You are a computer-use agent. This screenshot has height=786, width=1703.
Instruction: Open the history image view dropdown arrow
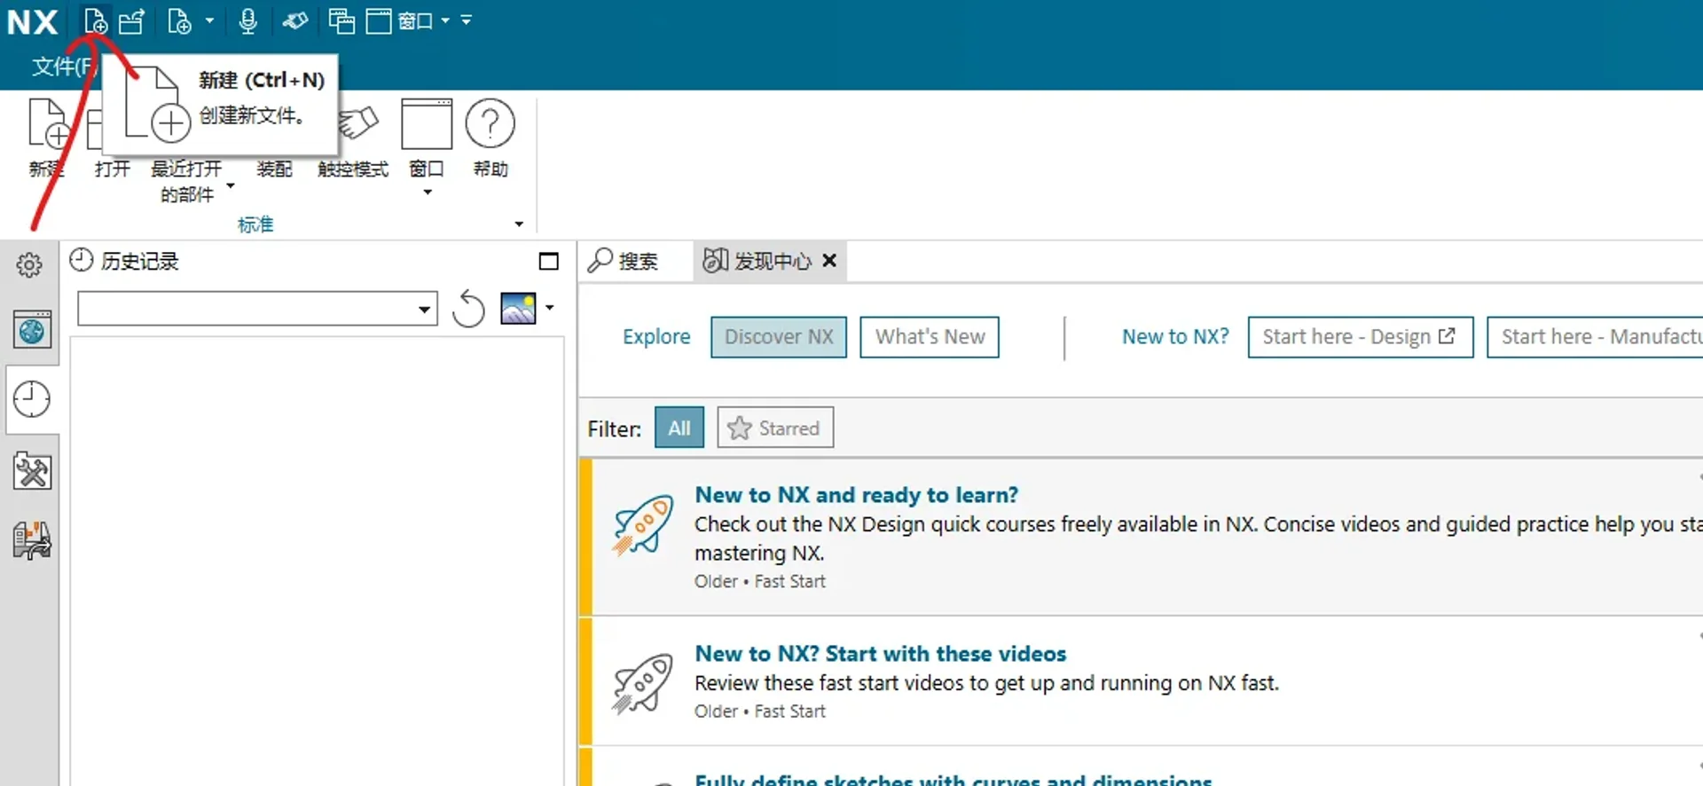(x=550, y=308)
